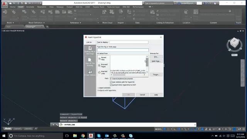The height and width of the screenshot is (139, 247).
Task: Click the command line customize wrench icon
Action: pyautogui.click(x=57, y=125)
